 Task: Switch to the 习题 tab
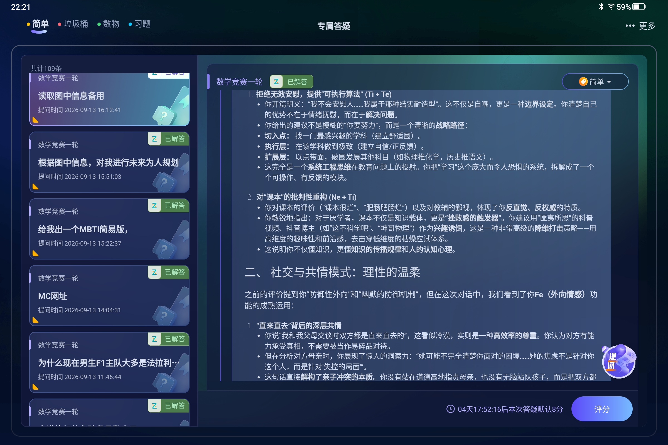139,24
